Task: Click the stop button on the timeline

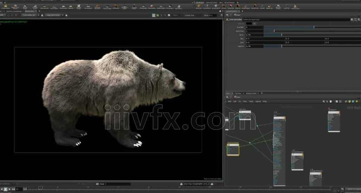Action: pyautogui.click(x=6, y=189)
